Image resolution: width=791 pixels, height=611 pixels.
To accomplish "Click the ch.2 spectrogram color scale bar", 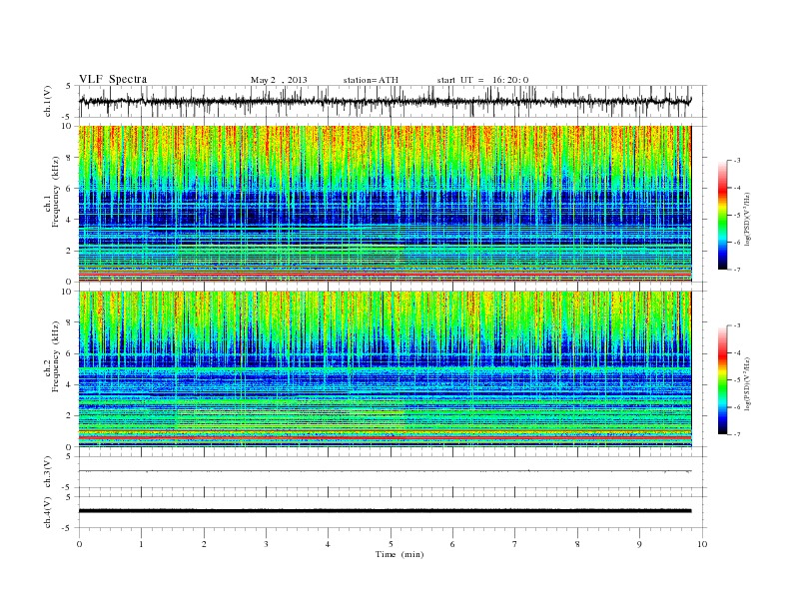I will pyautogui.click(x=722, y=380).
